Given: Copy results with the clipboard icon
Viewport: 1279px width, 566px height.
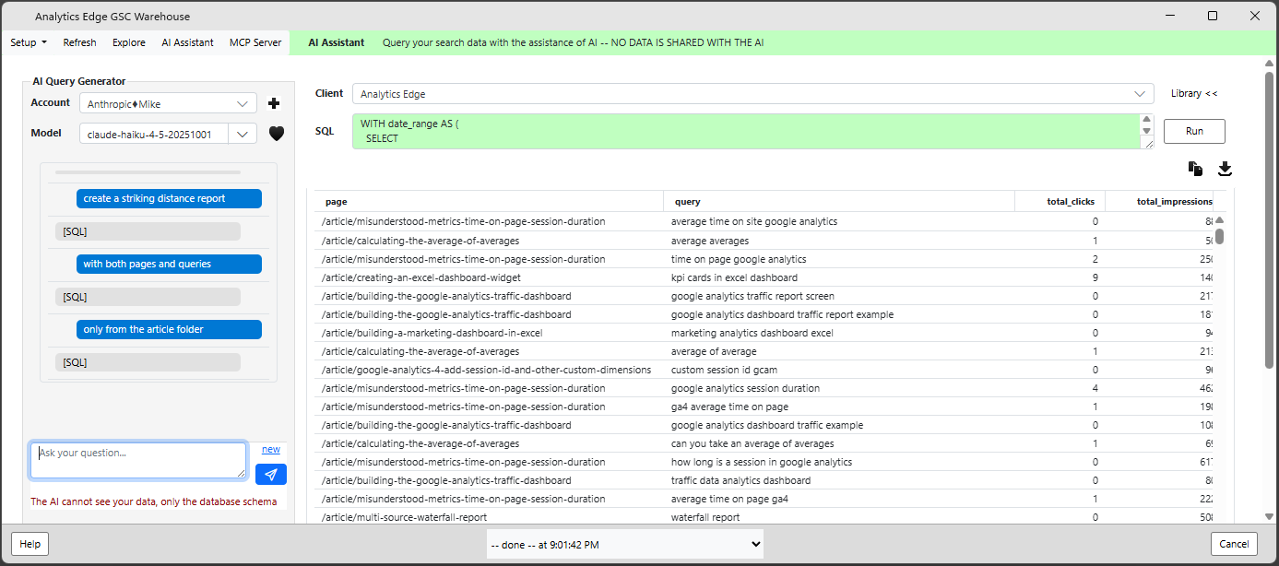Looking at the screenshot, I should pyautogui.click(x=1195, y=169).
